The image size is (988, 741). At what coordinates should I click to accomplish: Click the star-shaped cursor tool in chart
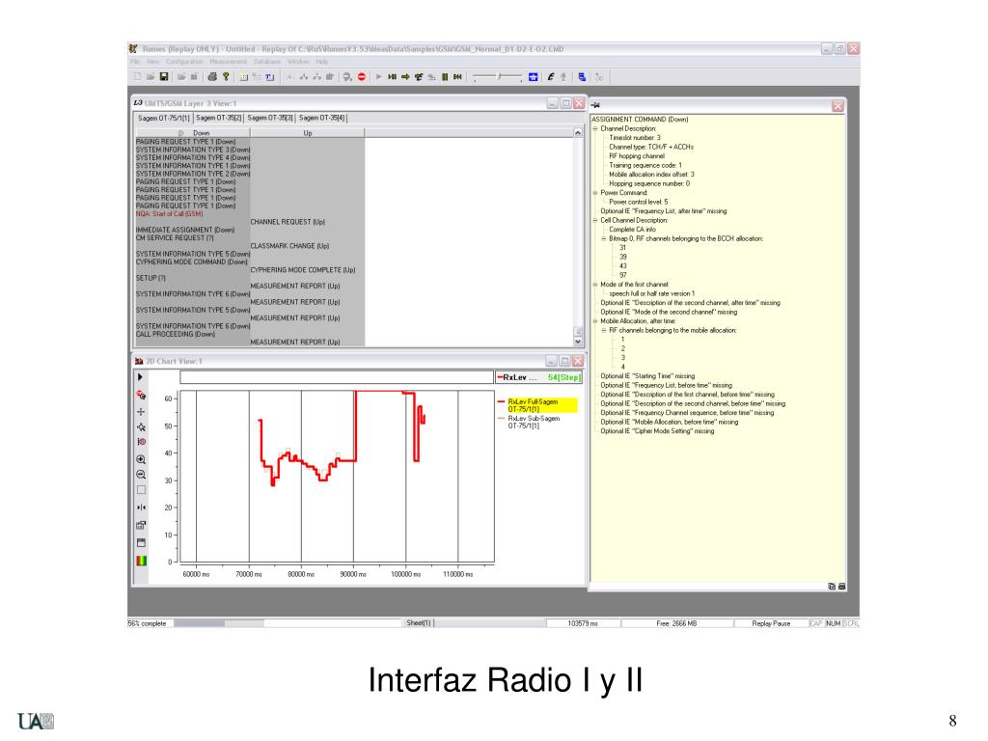tap(141, 426)
